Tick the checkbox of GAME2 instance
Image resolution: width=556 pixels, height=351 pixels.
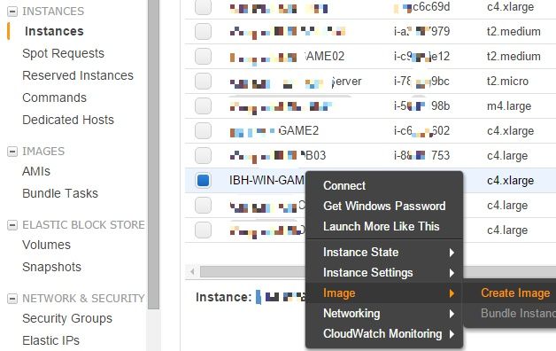tap(203, 130)
